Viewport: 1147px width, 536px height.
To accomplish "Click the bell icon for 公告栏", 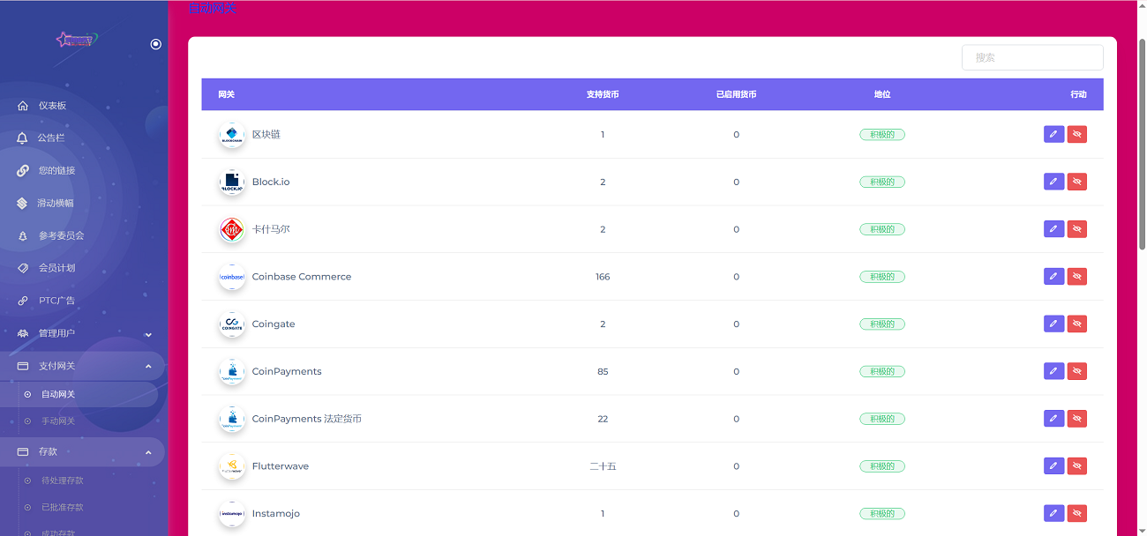I will point(23,138).
